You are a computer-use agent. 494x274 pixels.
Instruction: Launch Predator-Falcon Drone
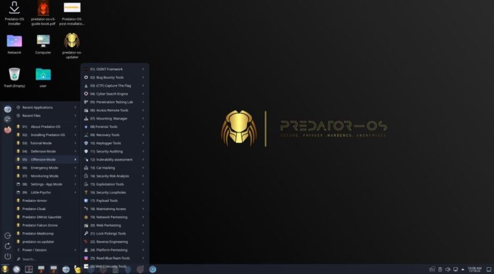(x=47, y=225)
